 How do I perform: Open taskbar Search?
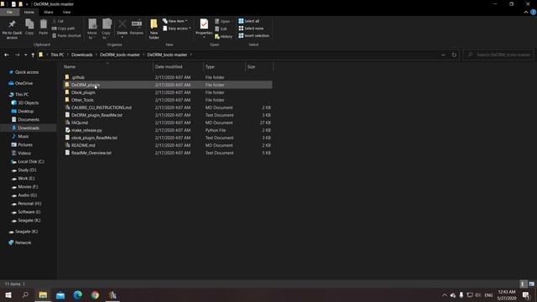(x=25, y=294)
